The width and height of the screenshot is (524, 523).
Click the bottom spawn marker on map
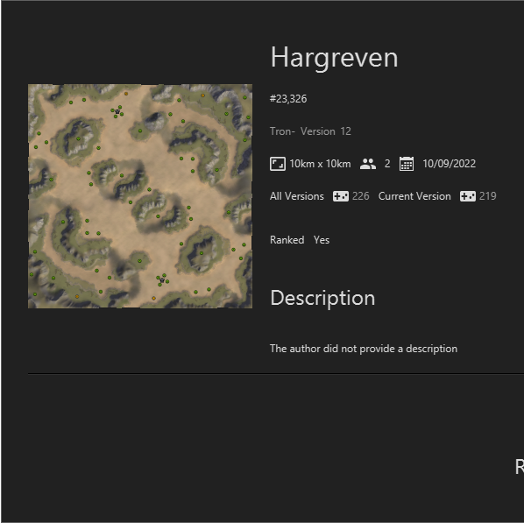coord(162,280)
